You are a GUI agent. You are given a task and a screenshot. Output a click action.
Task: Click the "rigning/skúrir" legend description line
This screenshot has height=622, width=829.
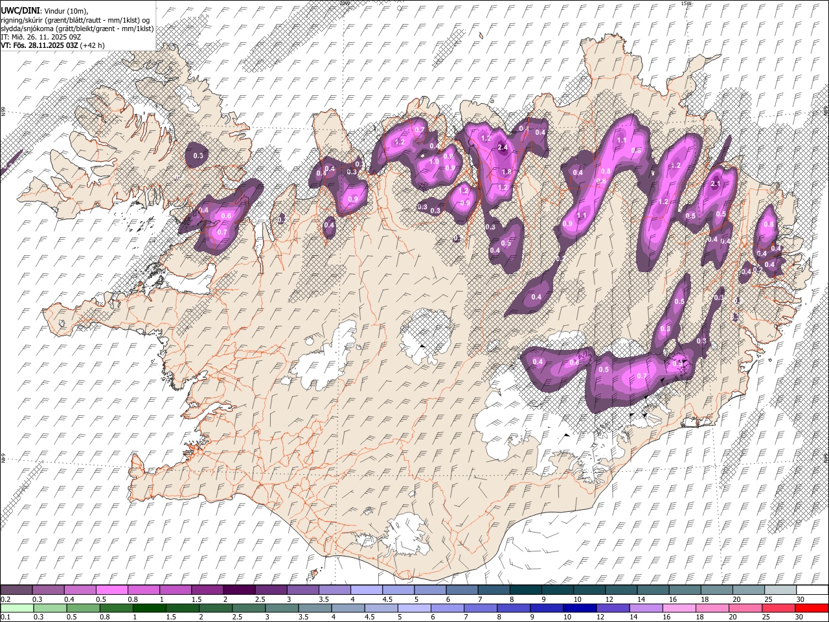coord(74,19)
